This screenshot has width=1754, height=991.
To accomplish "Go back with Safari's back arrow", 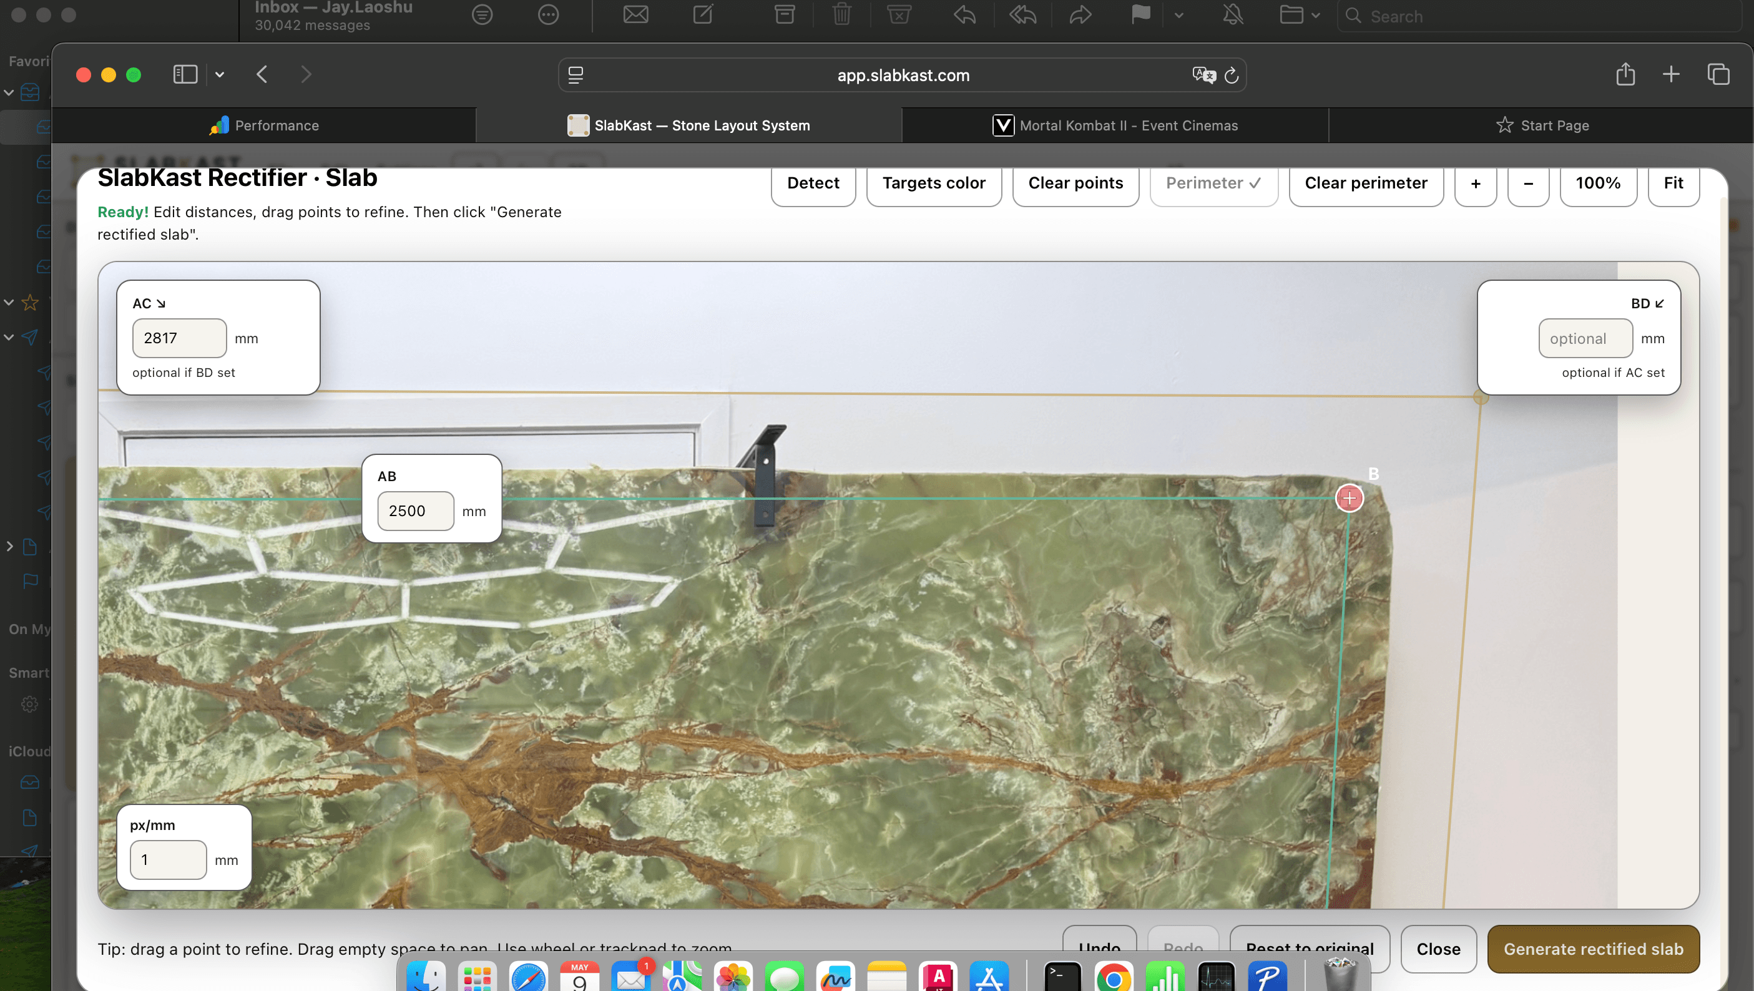I will 262,74.
